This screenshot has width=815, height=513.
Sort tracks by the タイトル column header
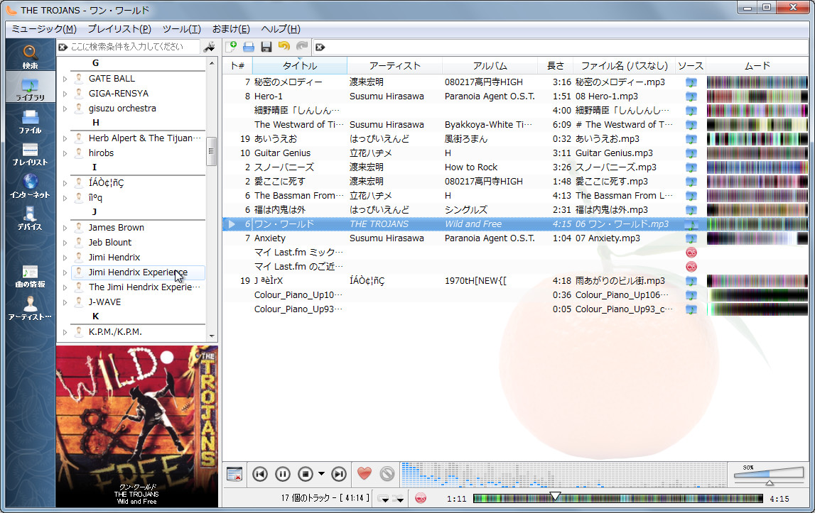point(300,66)
